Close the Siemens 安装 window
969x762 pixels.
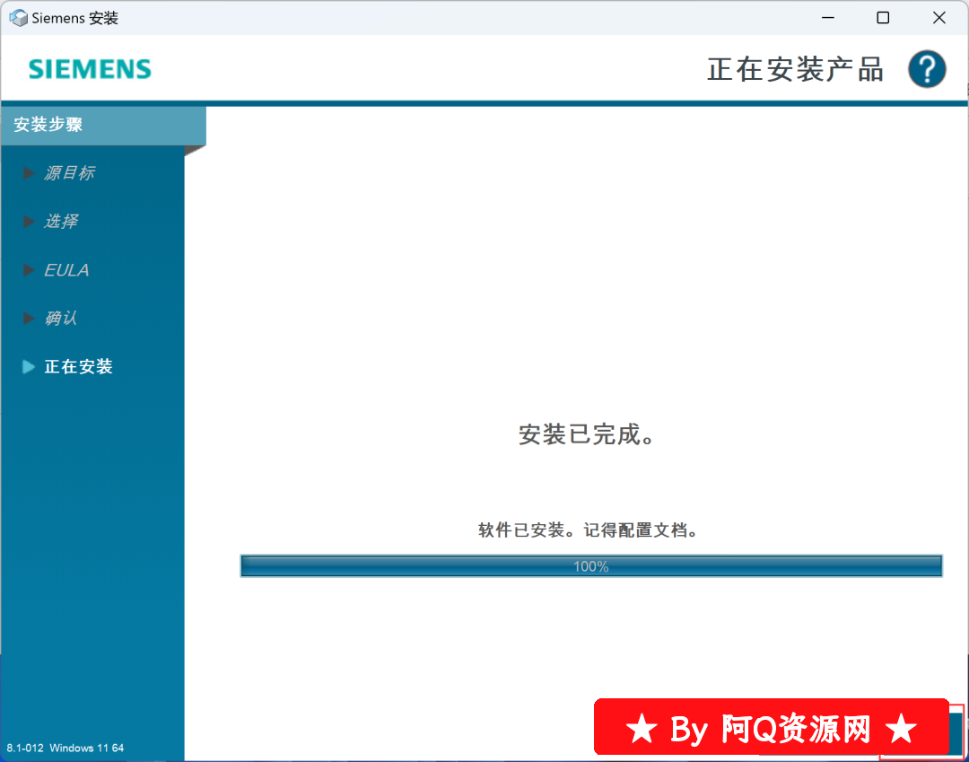tap(938, 18)
